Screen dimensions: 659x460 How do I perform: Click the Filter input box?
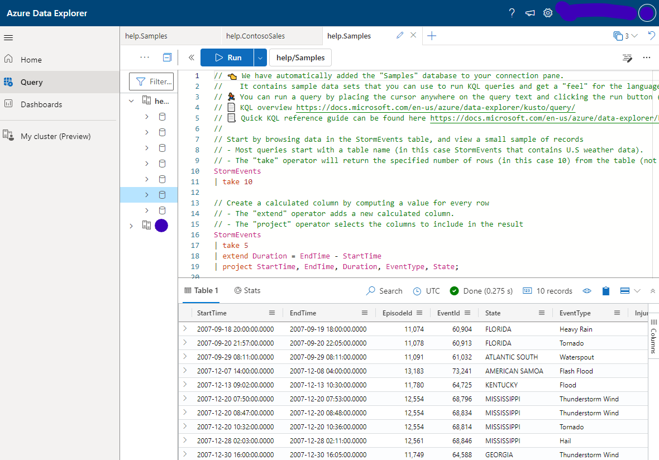(151, 82)
